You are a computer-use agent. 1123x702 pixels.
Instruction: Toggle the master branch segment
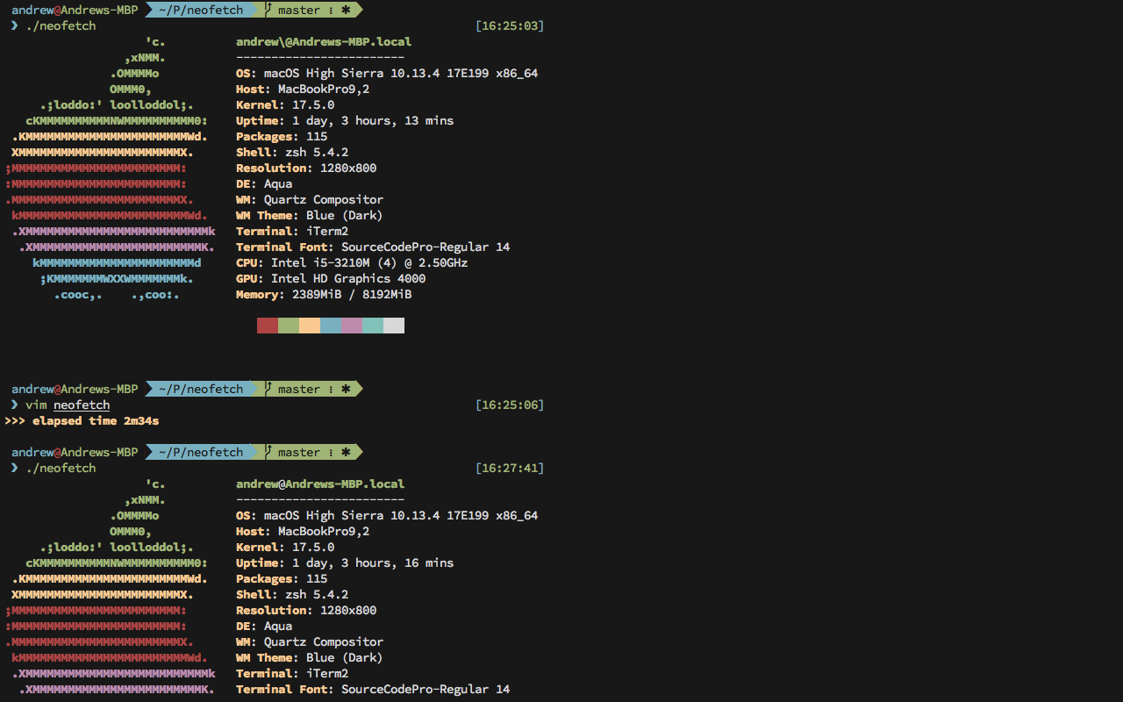click(299, 8)
